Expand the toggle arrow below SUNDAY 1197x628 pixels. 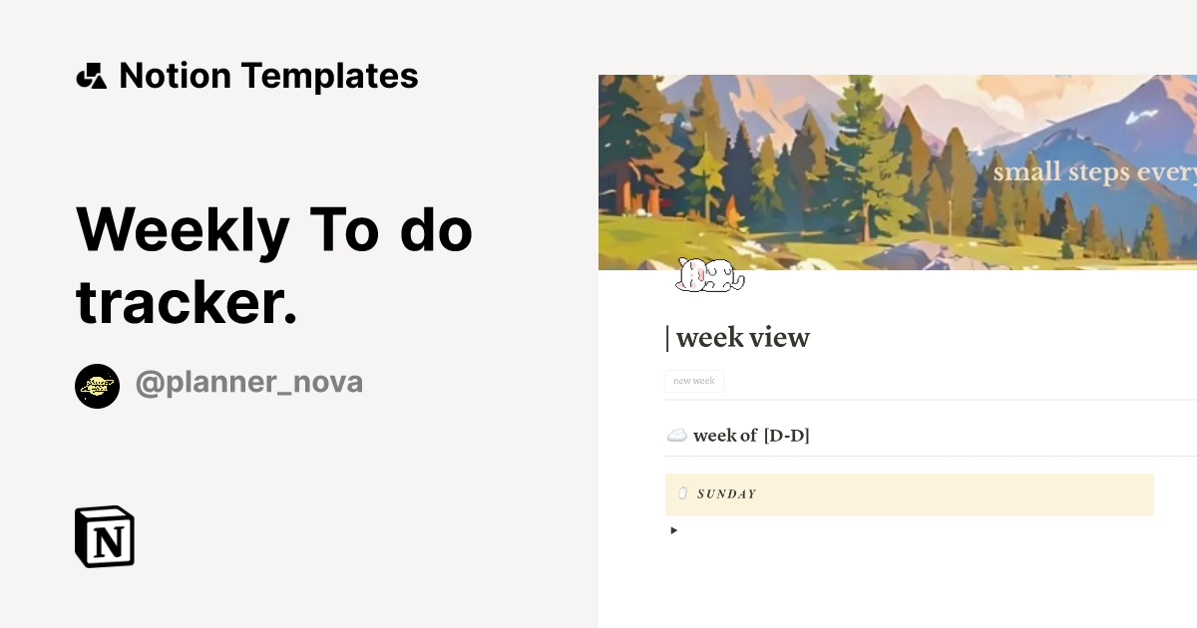point(672,530)
